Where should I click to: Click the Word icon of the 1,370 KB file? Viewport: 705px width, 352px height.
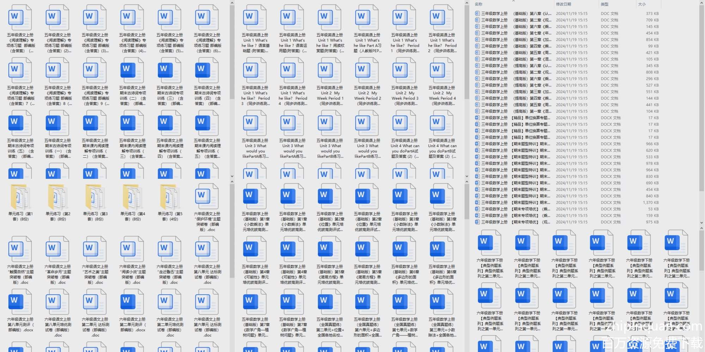pyautogui.click(x=477, y=202)
